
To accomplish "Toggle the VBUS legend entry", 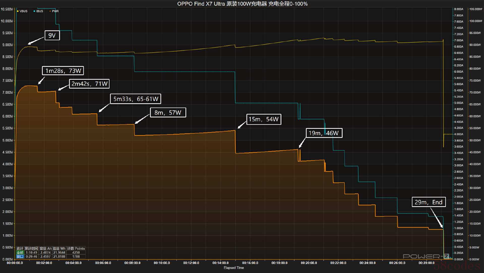I will tap(23, 11).
